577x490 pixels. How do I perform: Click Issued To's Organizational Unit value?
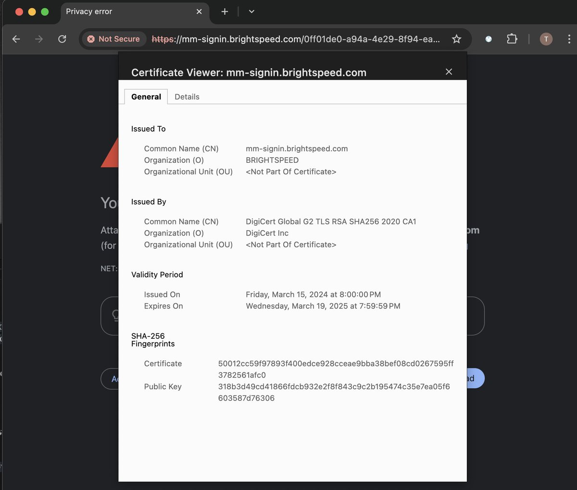tap(291, 171)
